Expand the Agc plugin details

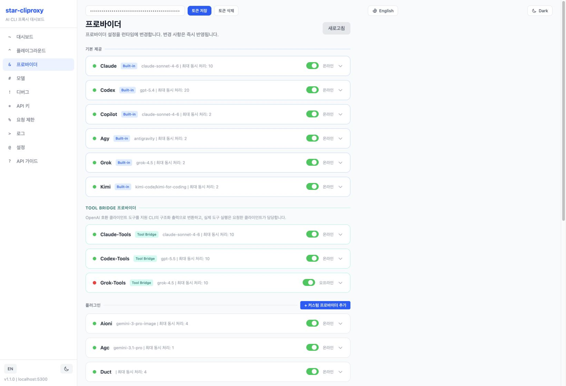click(340, 347)
